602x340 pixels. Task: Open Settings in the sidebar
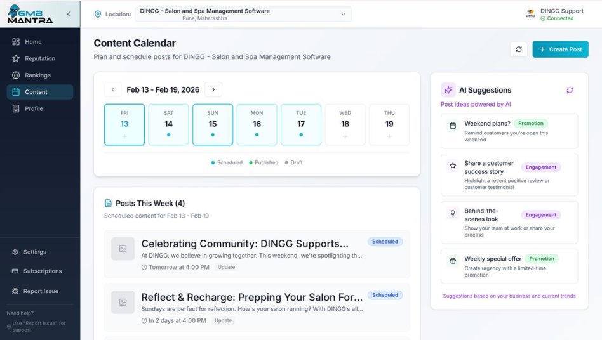(x=40, y=252)
